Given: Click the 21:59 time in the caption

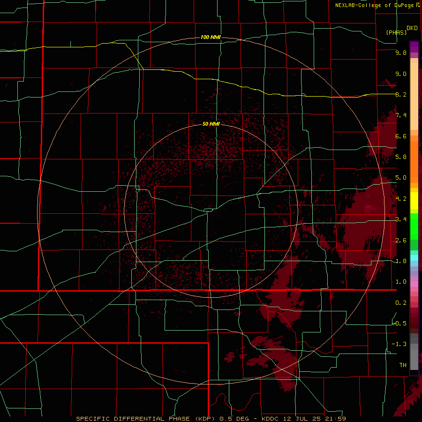Looking at the screenshot, I should pyautogui.click(x=335, y=419).
